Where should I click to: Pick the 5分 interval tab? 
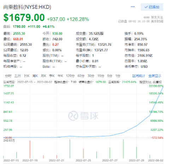(110, 76)
